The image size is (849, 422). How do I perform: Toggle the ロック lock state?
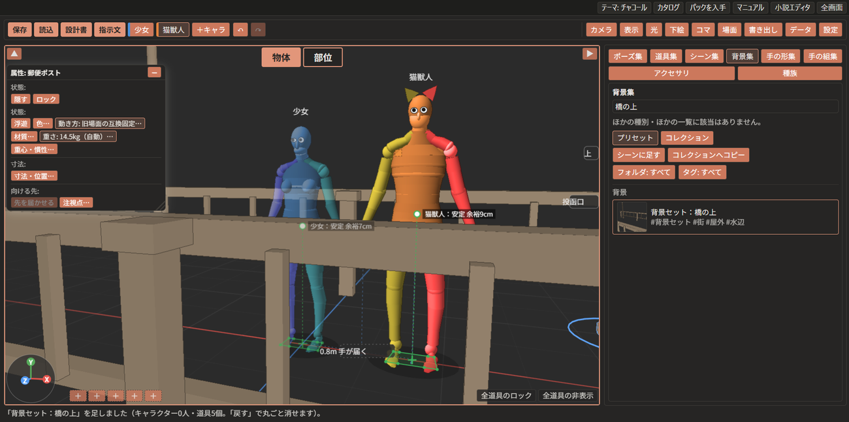pyautogui.click(x=46, y=99)
